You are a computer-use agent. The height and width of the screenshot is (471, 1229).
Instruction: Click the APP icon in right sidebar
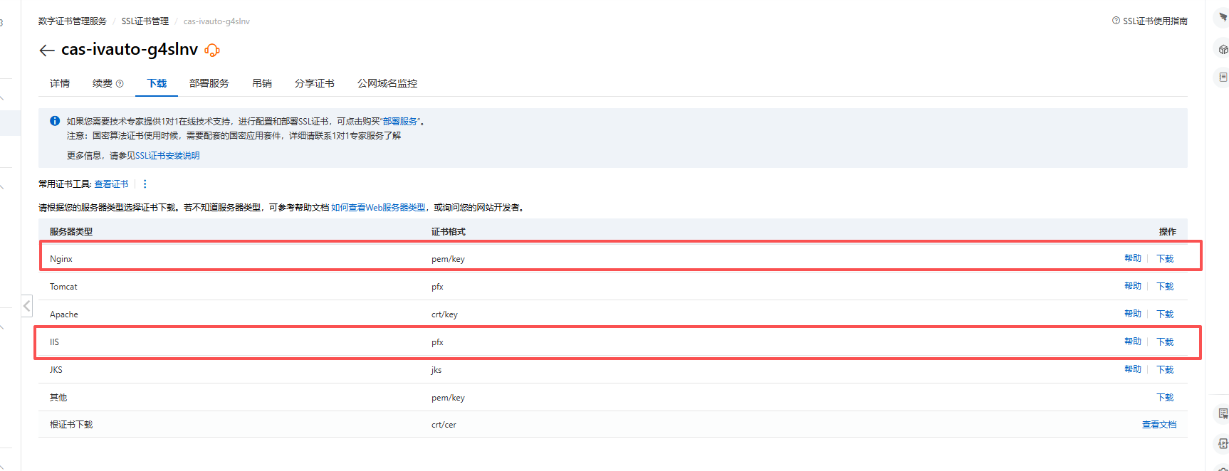[x=1223, y=443]
